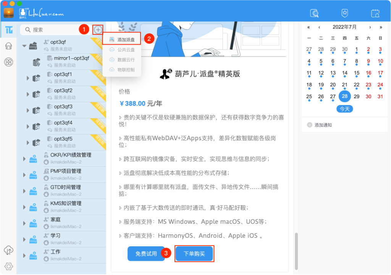This screenshot has width=391, height=275.
Task: Expand the PMP项目管理 node
Action: [x=24, y=175]
